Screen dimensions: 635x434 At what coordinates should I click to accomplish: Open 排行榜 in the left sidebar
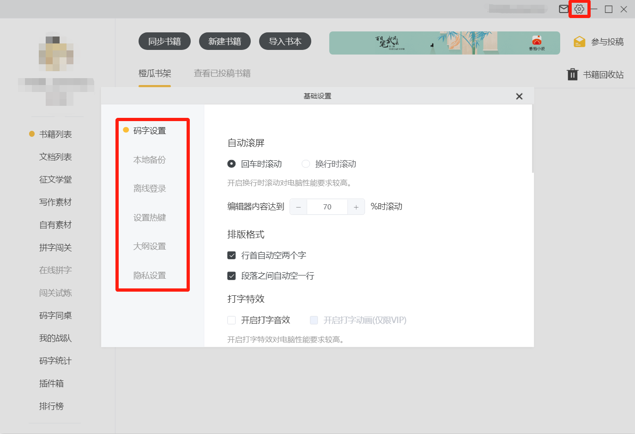point(51,406)
